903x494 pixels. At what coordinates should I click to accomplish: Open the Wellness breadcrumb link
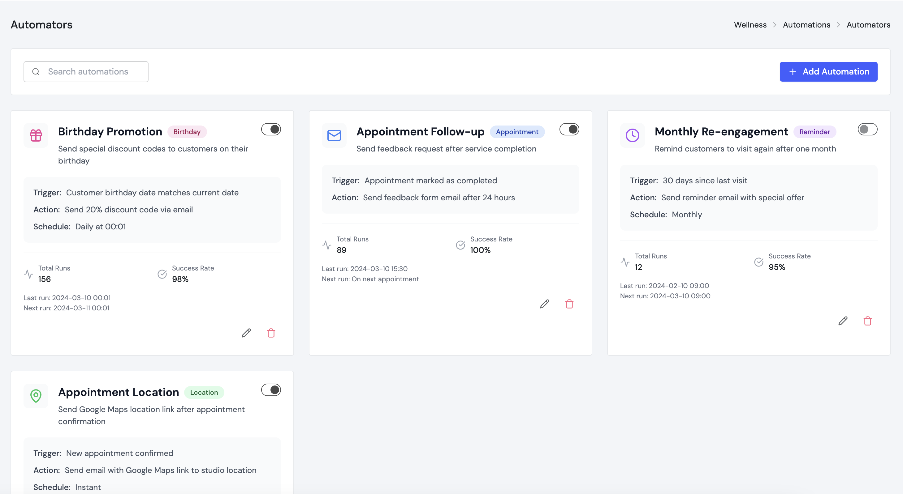750,24
